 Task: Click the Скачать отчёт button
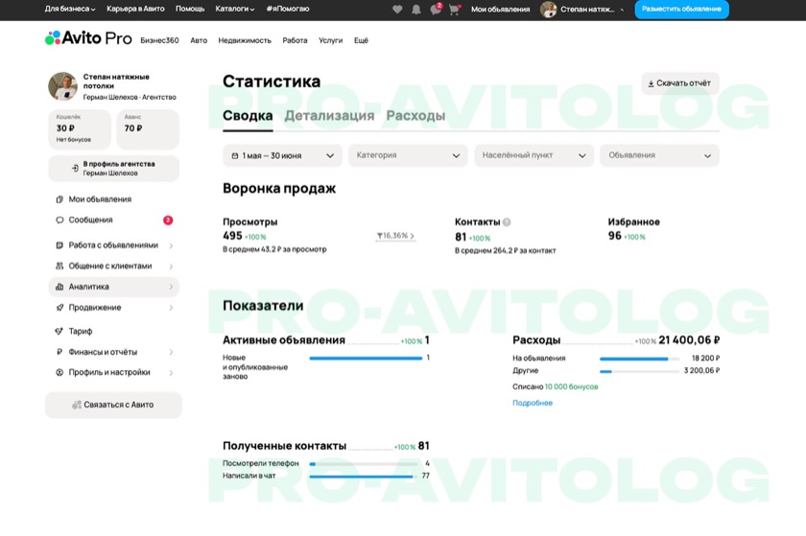pos(680,83)
